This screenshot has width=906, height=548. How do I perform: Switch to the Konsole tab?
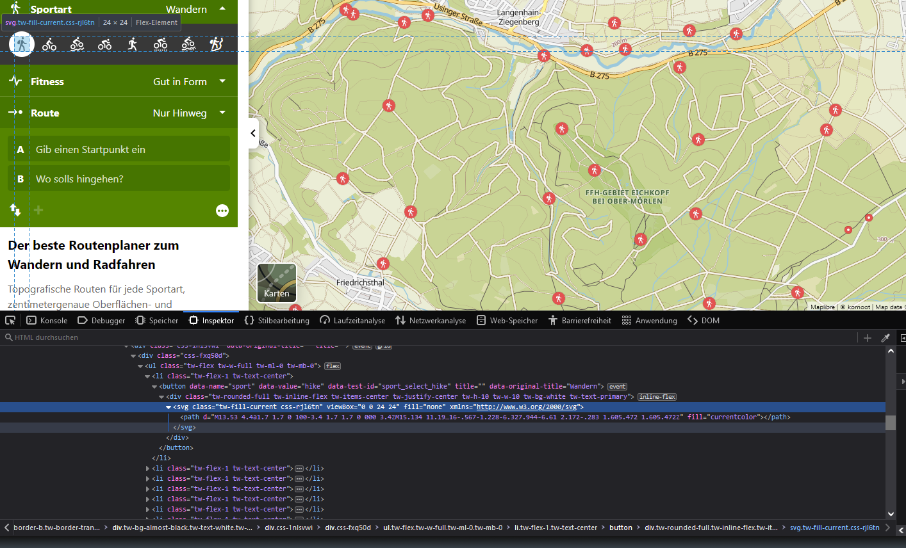pyautogui.click(x=47, y=320)
